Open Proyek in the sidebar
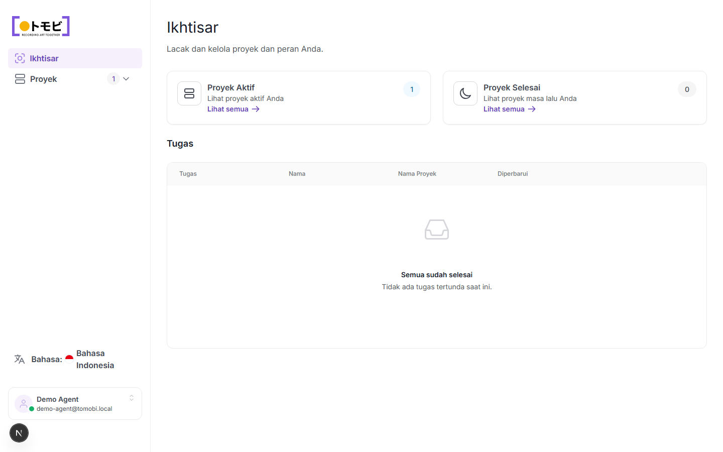 [x=75, y=79]
